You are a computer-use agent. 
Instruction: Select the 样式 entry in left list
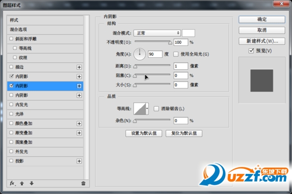coord(45,20)
